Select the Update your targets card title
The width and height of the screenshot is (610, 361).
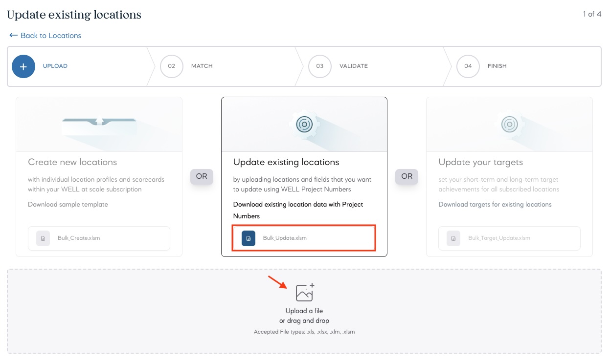[480, 162]
